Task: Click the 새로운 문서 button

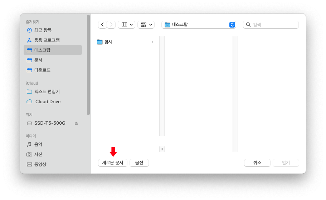Action: (x=113, y=162)
